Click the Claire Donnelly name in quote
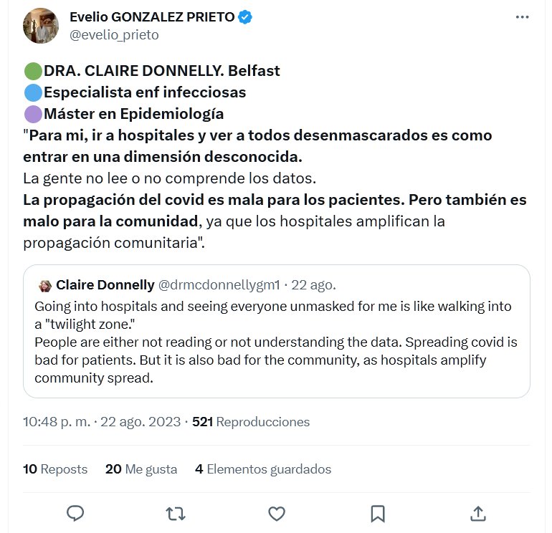Screen dimensions: 552x533 tap(105, 285)
